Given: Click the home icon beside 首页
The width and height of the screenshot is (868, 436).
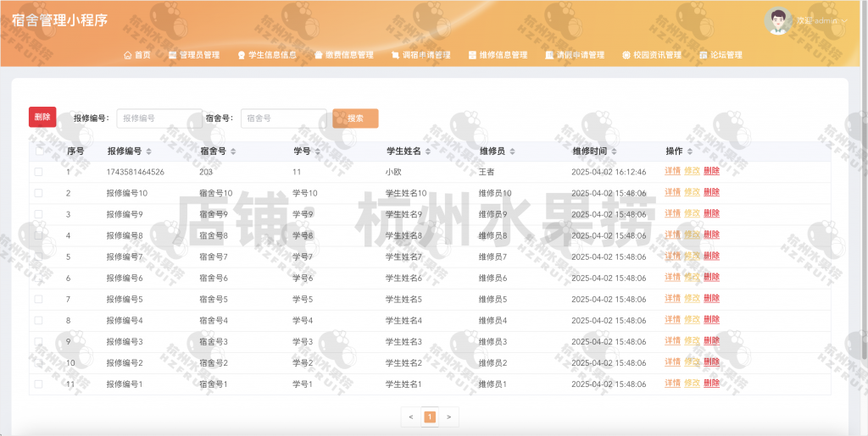Looking at the screenshot, I should click(128, 55).
